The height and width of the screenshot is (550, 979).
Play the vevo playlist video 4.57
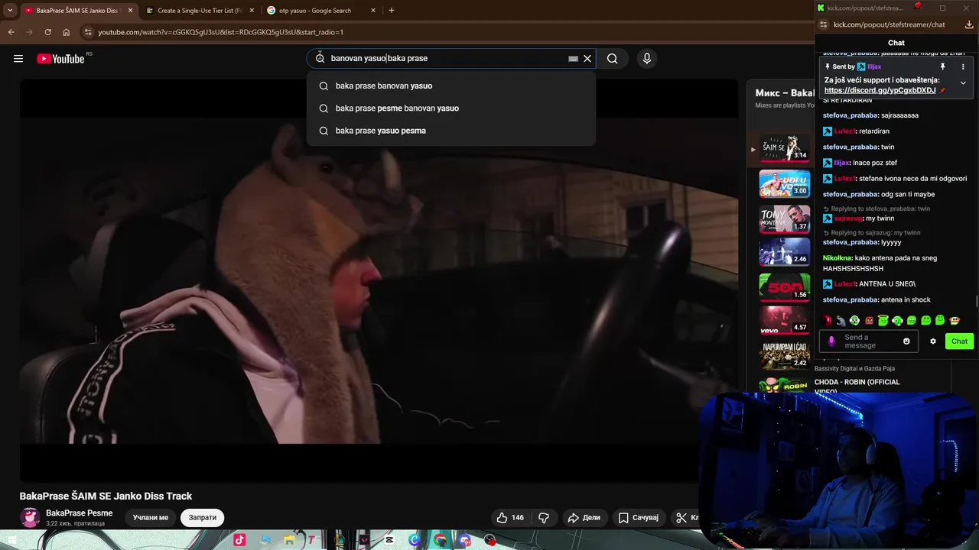pyautogui.click(x=784, y=321)
